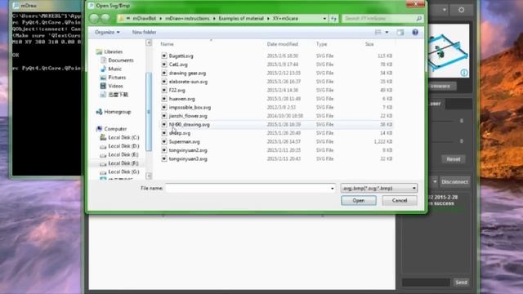Expand the address bar history dropdown
The image size is (523, 294).
tap(324, 19)
